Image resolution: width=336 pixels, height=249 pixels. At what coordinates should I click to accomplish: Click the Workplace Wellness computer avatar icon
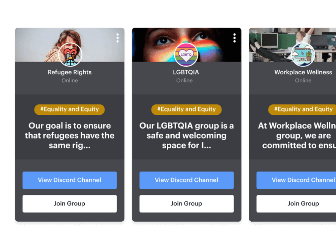[x=303, y=55]
